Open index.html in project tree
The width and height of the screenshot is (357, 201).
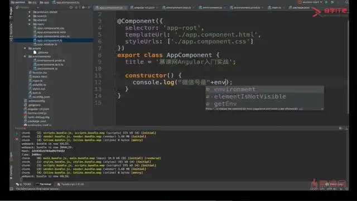38,77
